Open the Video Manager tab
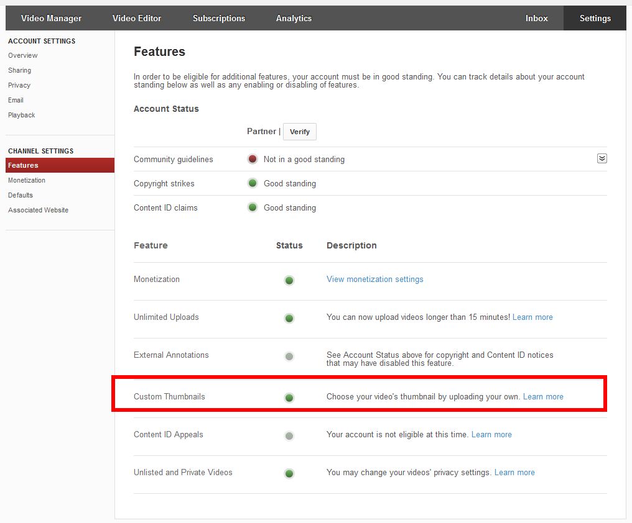This screenshot has width=632, height=523. 51,18
